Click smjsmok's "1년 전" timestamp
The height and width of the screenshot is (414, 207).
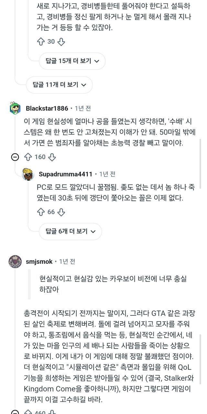tap(67, 261)
